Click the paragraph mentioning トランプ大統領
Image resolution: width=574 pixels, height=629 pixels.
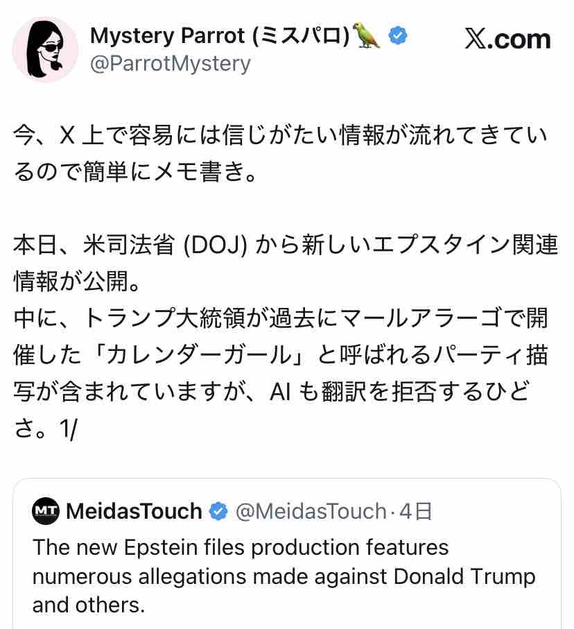pos(281,372)
